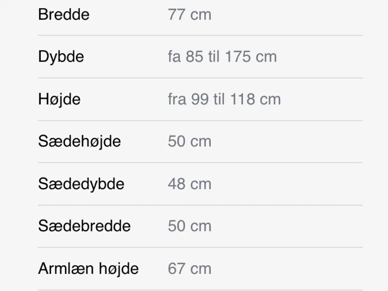Click the 77 cm width value
This screenshot has width=388, height=291.
click(x=189, y=14)
